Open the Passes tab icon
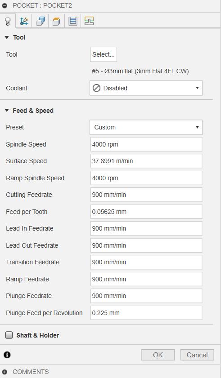 (56, 22)
